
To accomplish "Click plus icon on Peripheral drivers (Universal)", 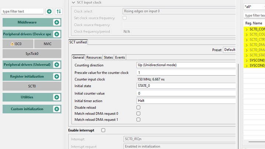I will pyautogui.click(x=57, y=65).
